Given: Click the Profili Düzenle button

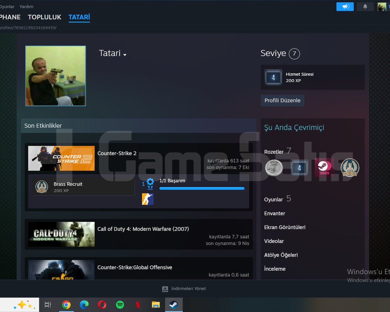Looking at the screenshot, I should pos(282,100).
